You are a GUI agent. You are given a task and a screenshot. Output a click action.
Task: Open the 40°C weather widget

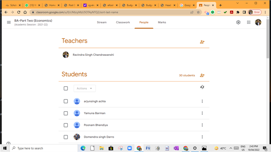point(220,148)
